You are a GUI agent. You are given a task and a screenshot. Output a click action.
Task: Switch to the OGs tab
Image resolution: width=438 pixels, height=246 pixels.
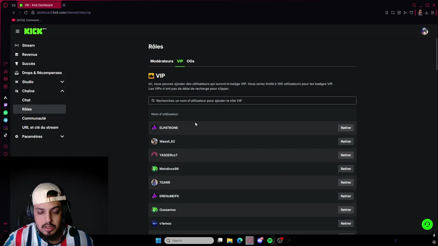click(190, 61)
